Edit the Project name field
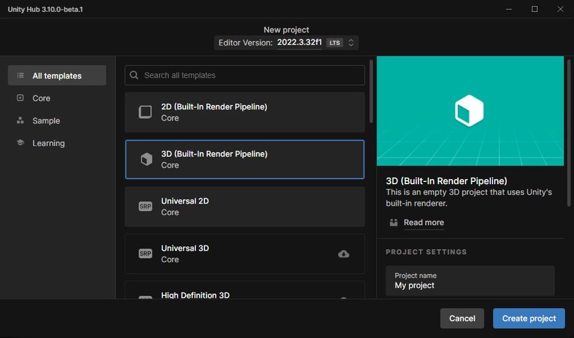The height and width of the screenshot is (338, 574). pos(470,281)
